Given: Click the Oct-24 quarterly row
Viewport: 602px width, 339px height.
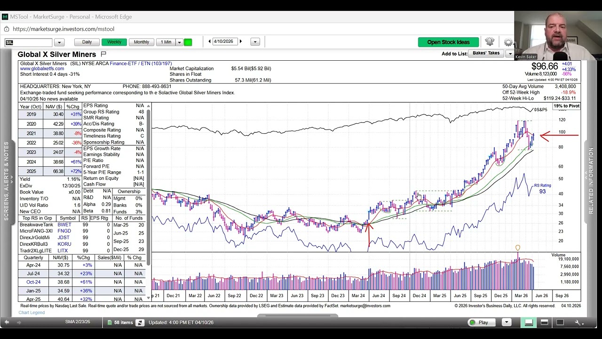Looking at the screenshot, I should (x=82, y=282).
